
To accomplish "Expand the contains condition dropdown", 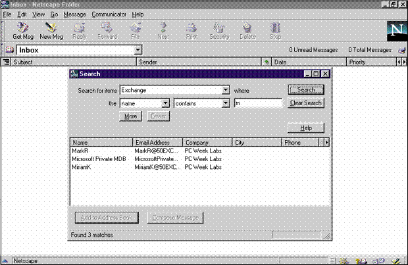I will pyautogui.click(x=226, y=103).
